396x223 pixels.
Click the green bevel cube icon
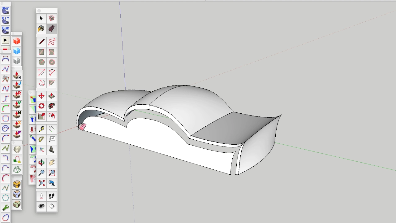(17, 204)
